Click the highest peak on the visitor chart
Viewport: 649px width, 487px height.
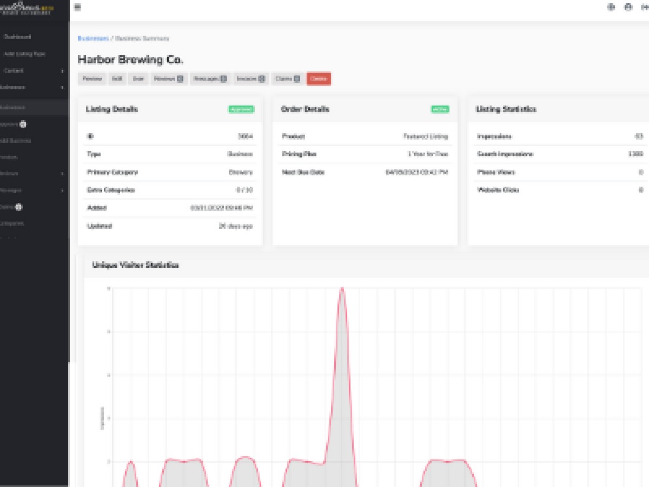point(342,289)
